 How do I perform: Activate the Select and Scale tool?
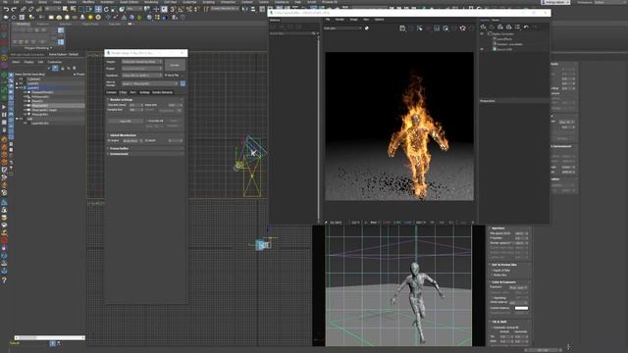point(114,9)
